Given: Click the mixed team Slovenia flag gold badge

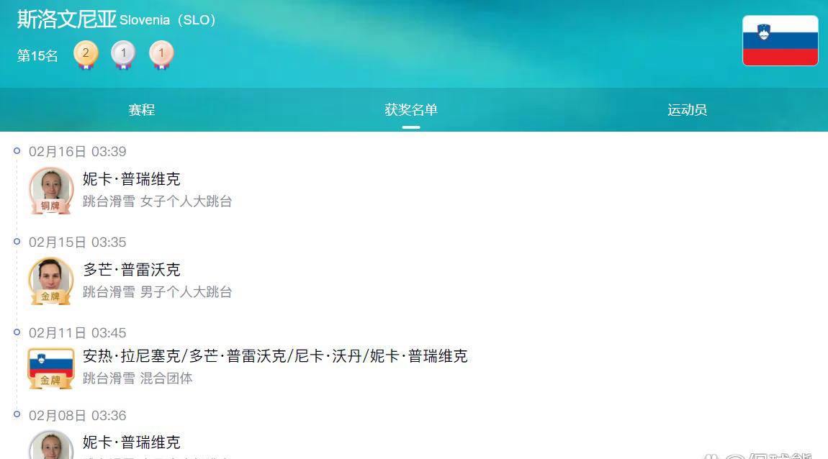Looking at the screenshot, I should tap(50, 368).
